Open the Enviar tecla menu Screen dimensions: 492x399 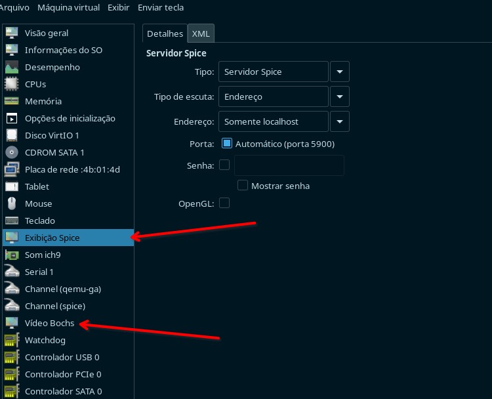click(x=161, y=7)
